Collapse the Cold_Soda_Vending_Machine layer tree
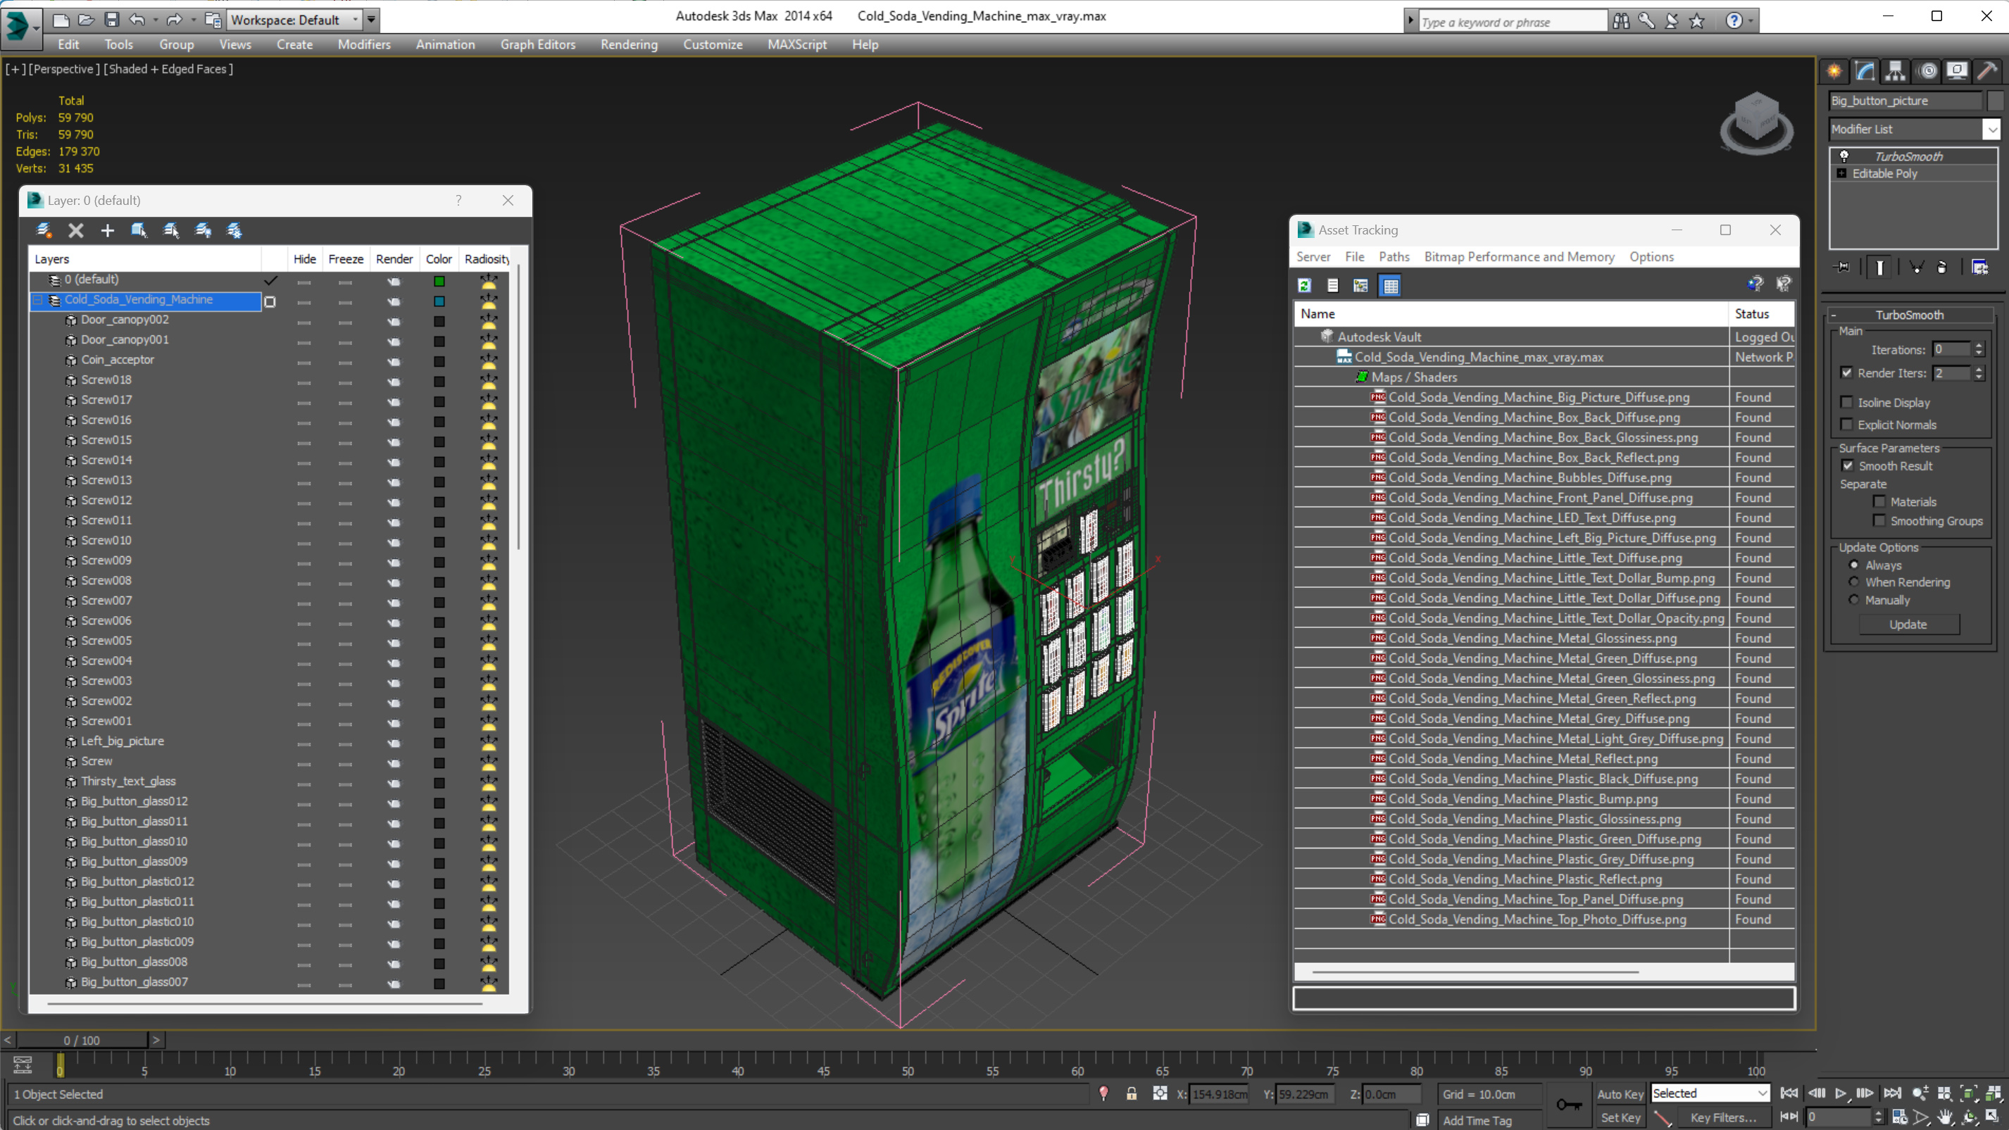 37,299
